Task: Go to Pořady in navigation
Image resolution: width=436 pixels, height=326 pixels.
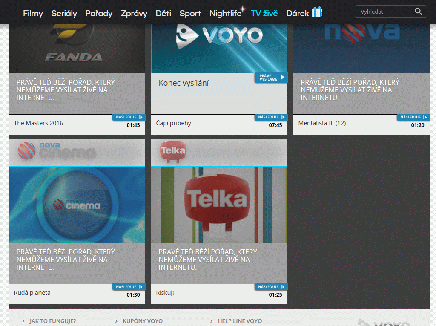Action: 99,13
